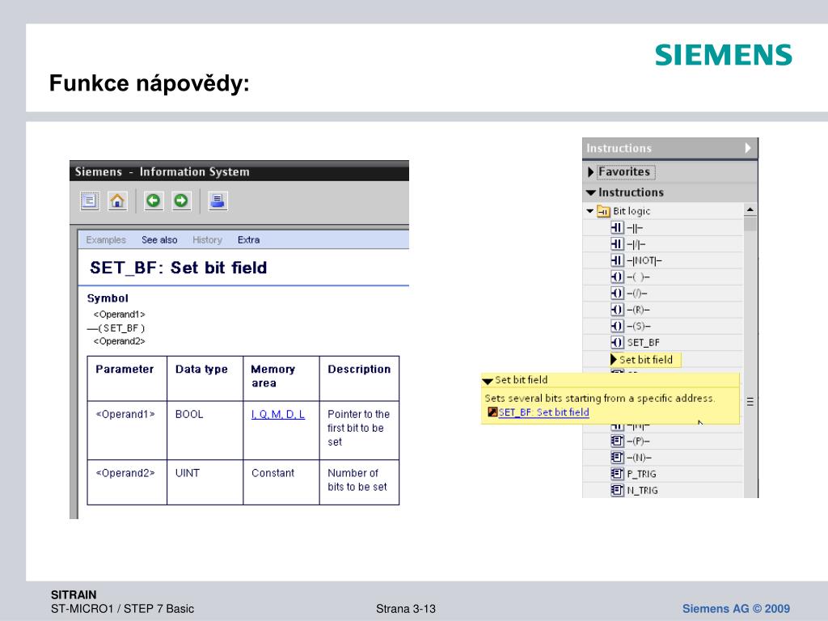Open the Extra tab
Viewport: 828px width, 621px height.
249,239
